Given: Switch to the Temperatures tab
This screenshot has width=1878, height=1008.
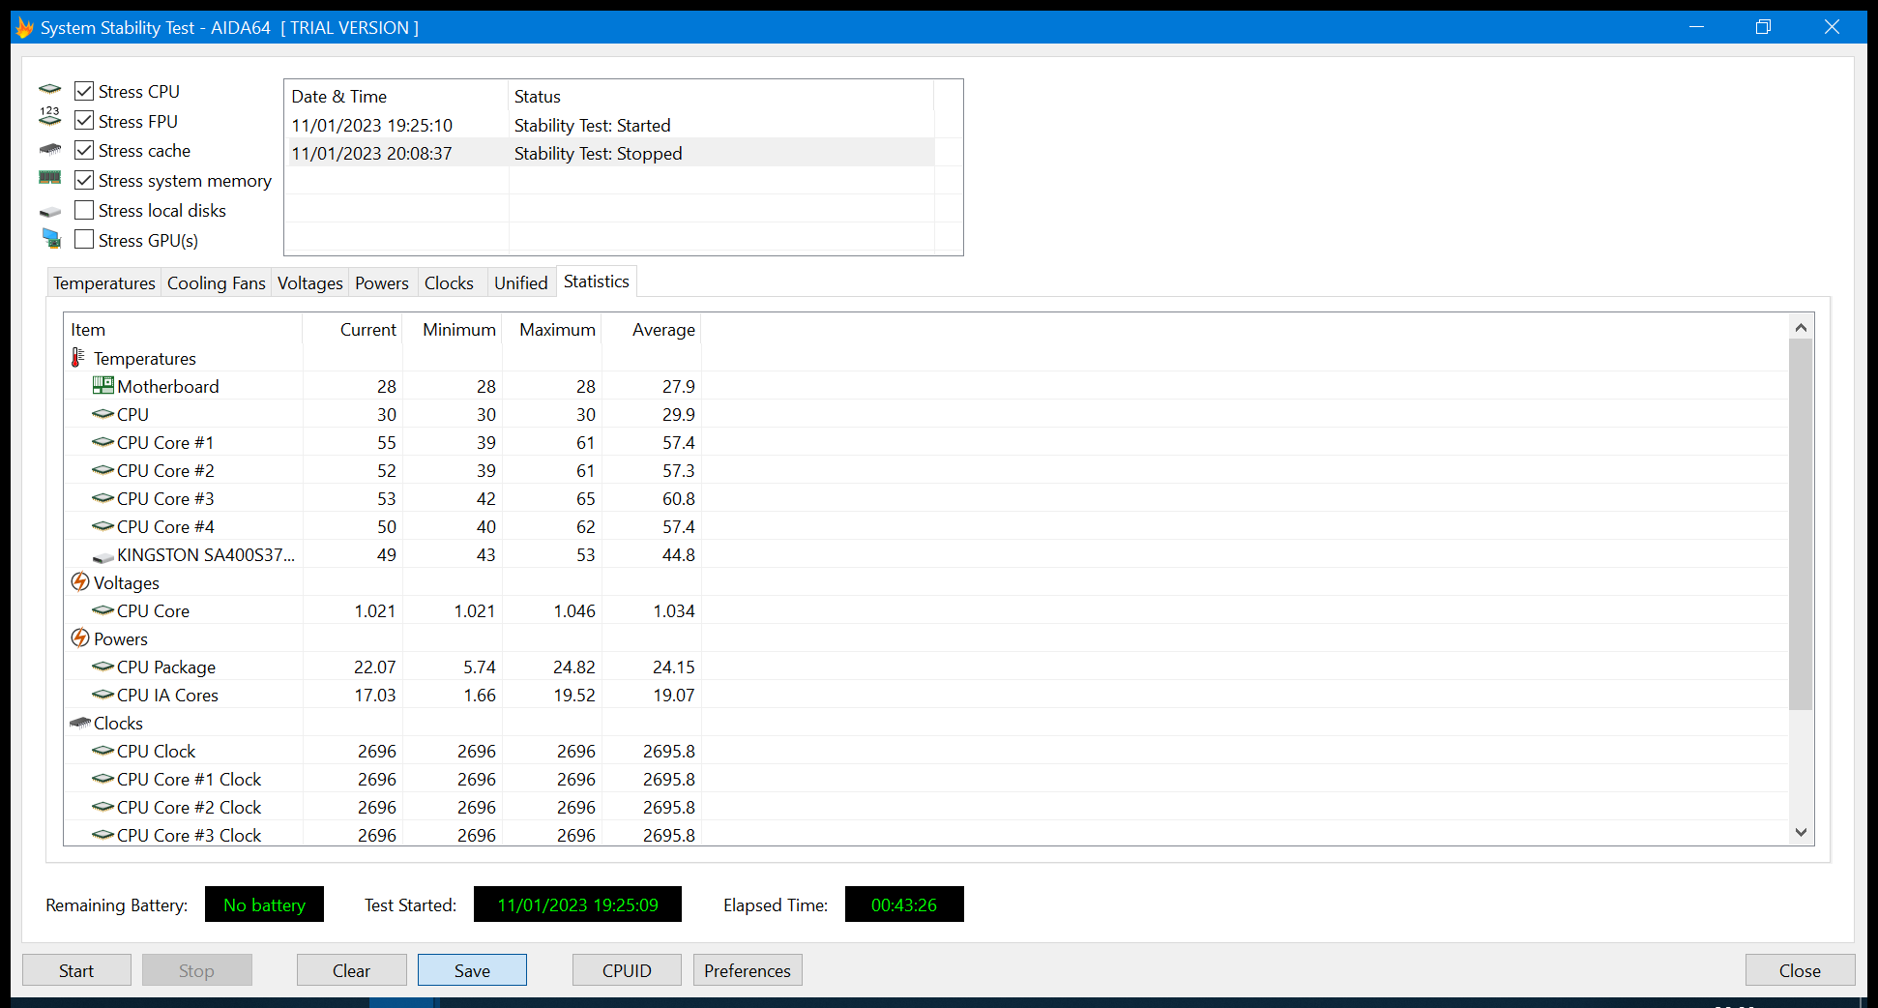Looking at the screenshot, I should pos(104,282).
